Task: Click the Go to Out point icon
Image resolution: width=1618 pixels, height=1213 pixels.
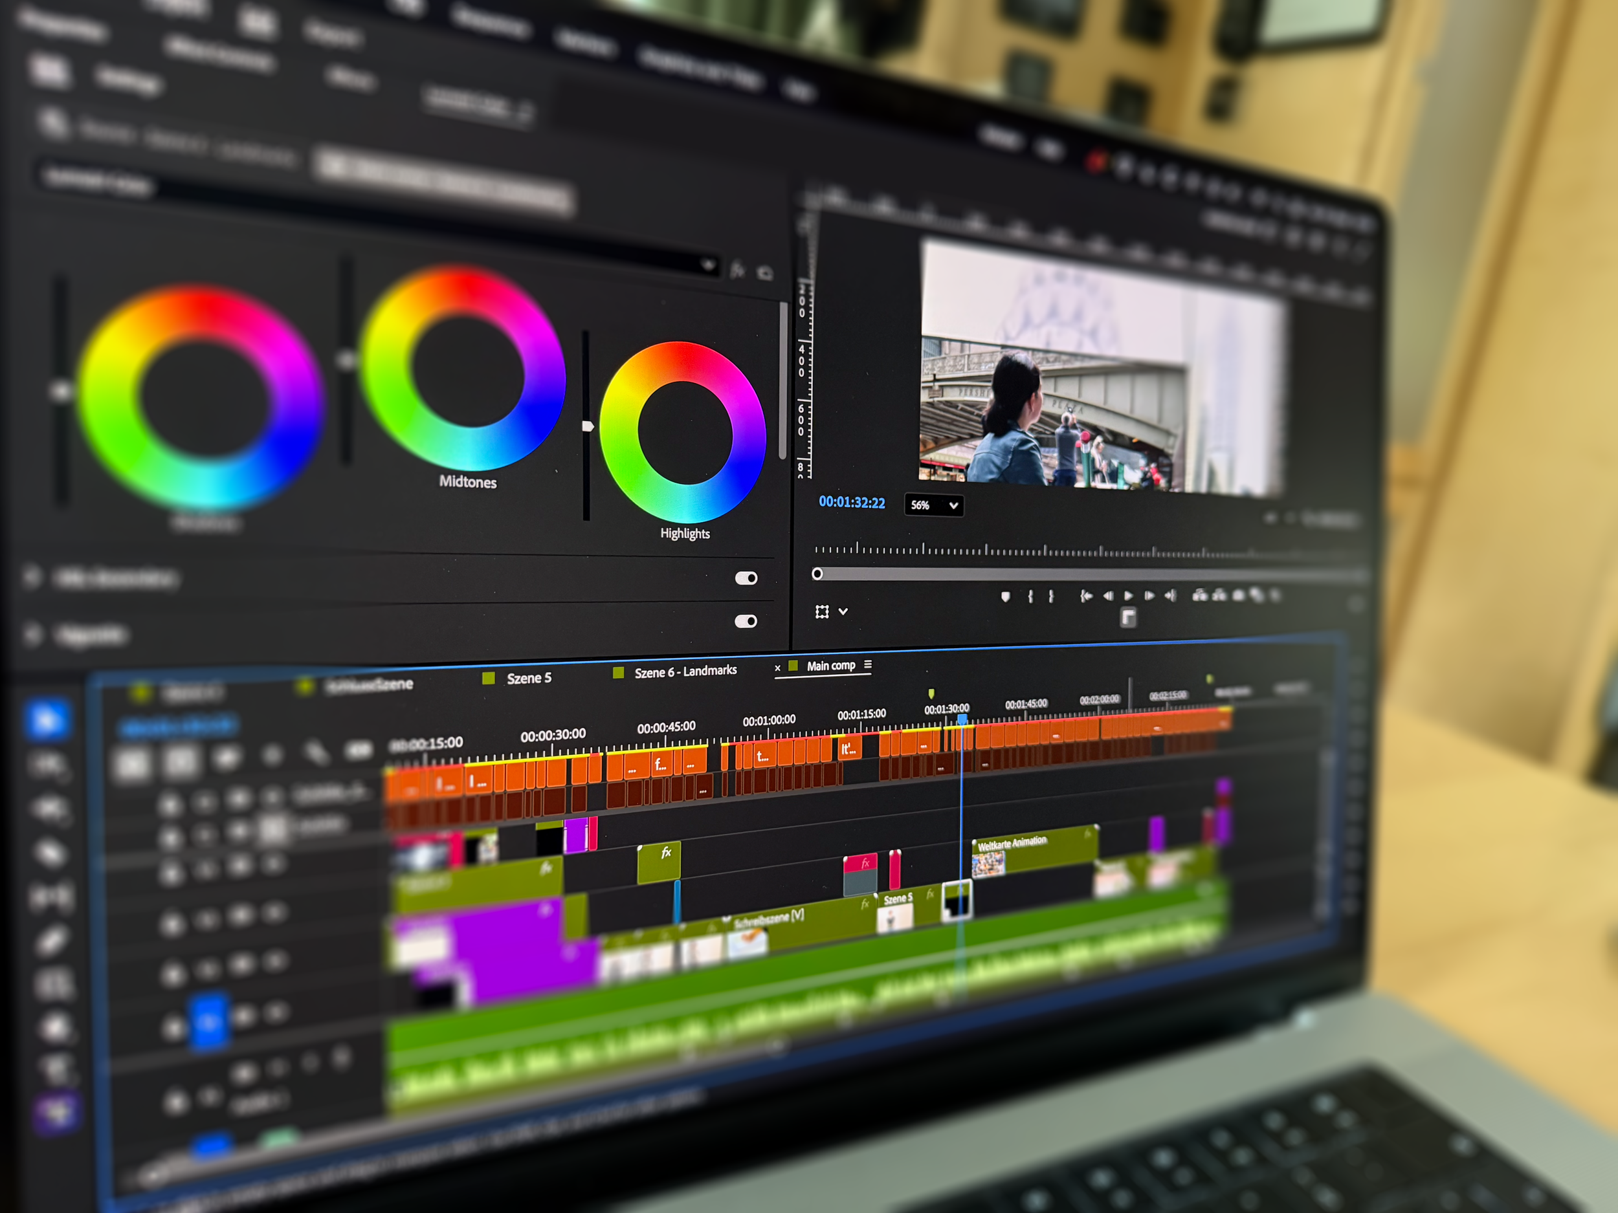Action: click(x=1170, y=596)
